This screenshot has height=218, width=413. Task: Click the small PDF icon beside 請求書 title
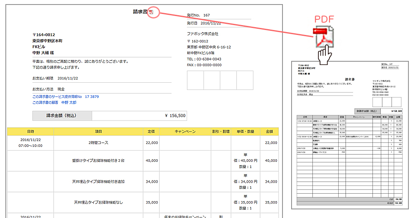tap(151, 12)
